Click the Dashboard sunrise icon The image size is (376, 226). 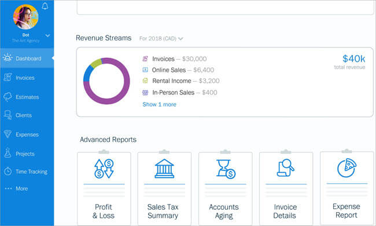click(x=8, y=57)
